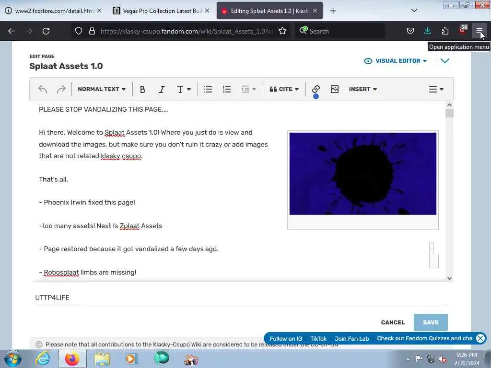Select the blue splat image thumbnail
491x368 pixels.
click(x=362, y=173)
